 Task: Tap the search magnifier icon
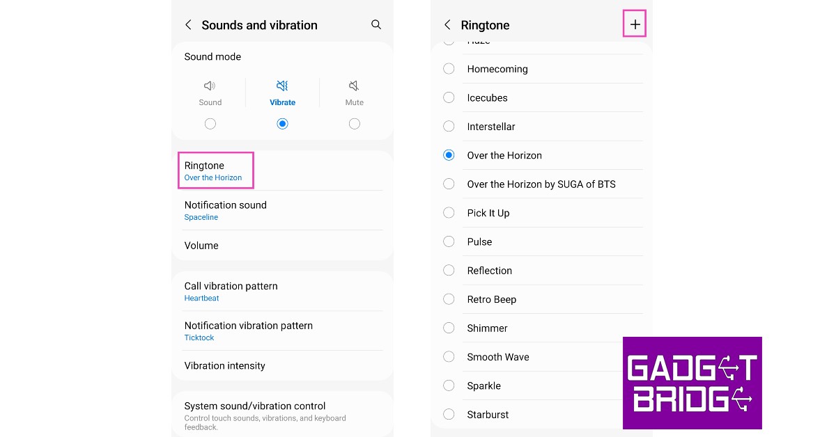pos(376,25)
